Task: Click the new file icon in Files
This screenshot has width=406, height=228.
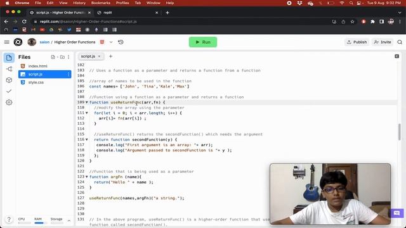Action: 53,57
